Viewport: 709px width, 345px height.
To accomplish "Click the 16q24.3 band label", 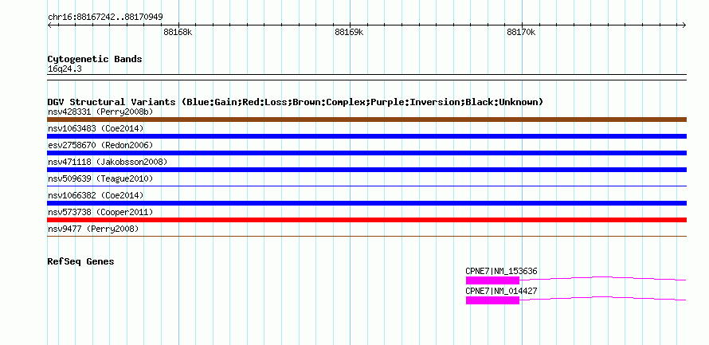I will [x=65, y=69].
